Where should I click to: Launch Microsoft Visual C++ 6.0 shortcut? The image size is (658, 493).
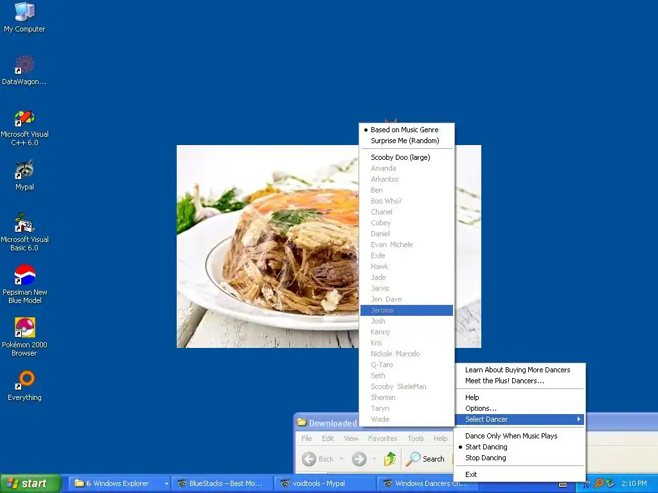tap(24, 128)
